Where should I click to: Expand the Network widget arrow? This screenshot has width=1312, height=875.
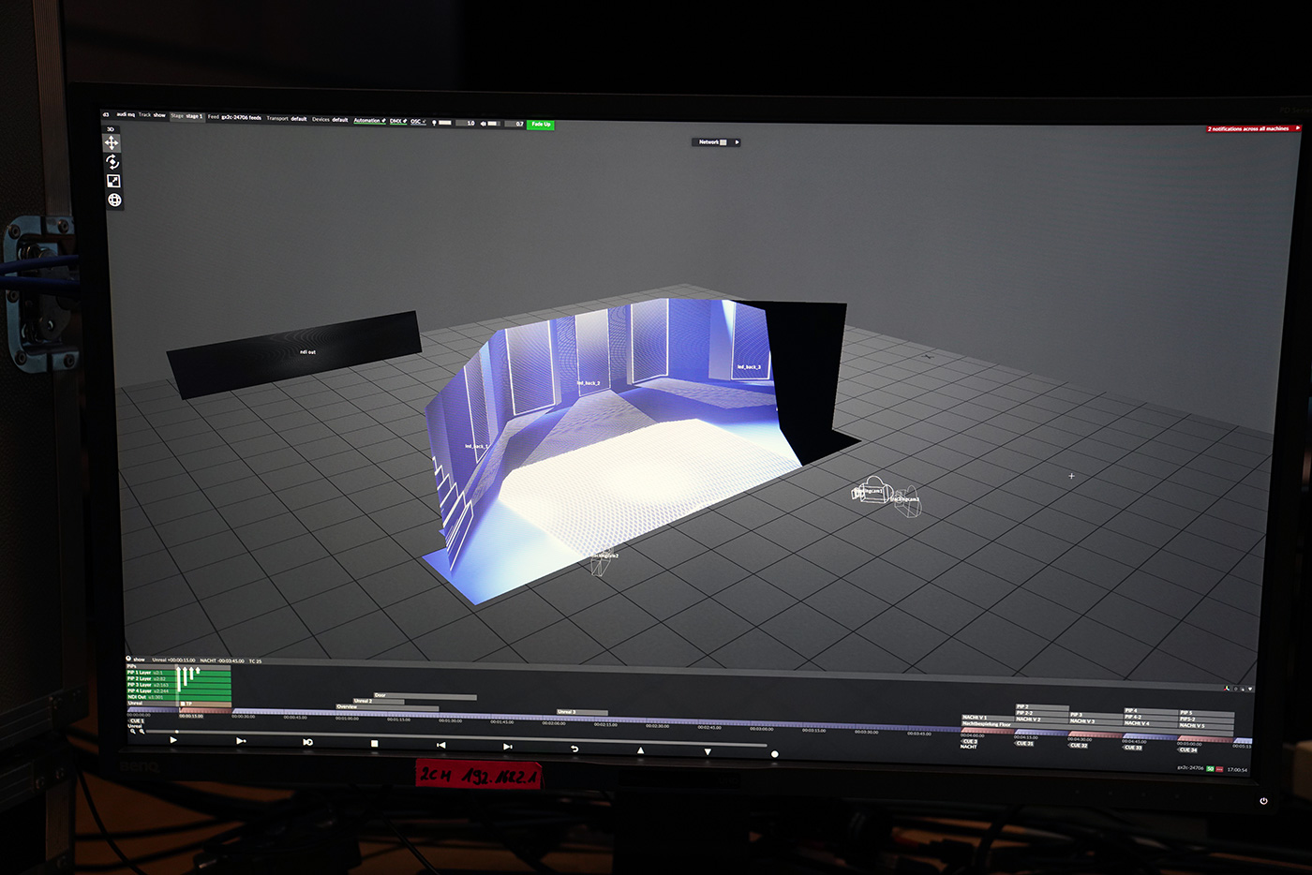(x=738, y=142)
